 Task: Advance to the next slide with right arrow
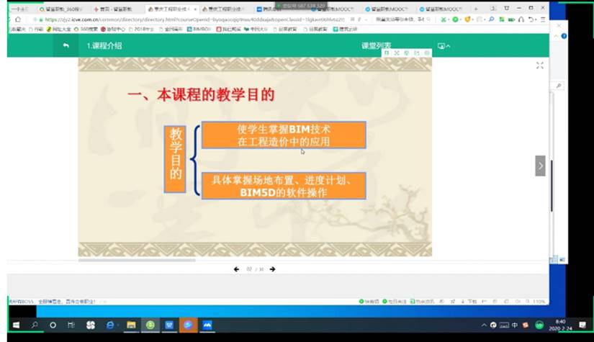(x=272, y=269)
